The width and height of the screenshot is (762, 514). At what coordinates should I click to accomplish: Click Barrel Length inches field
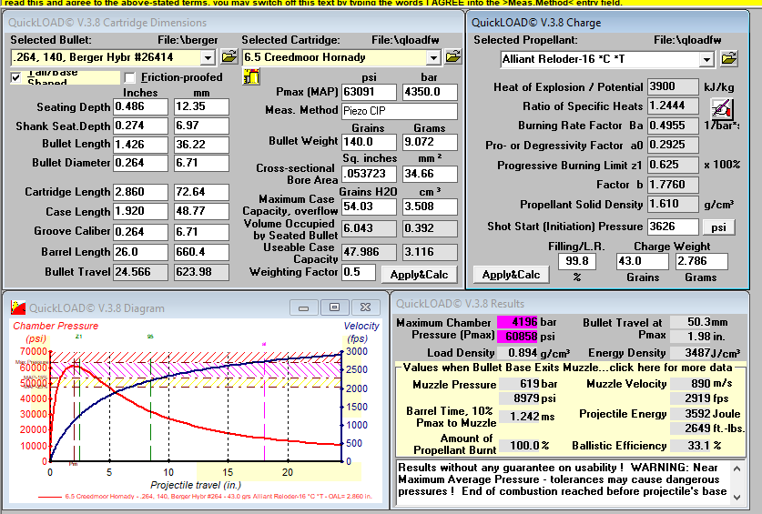[x=140, y=252]
